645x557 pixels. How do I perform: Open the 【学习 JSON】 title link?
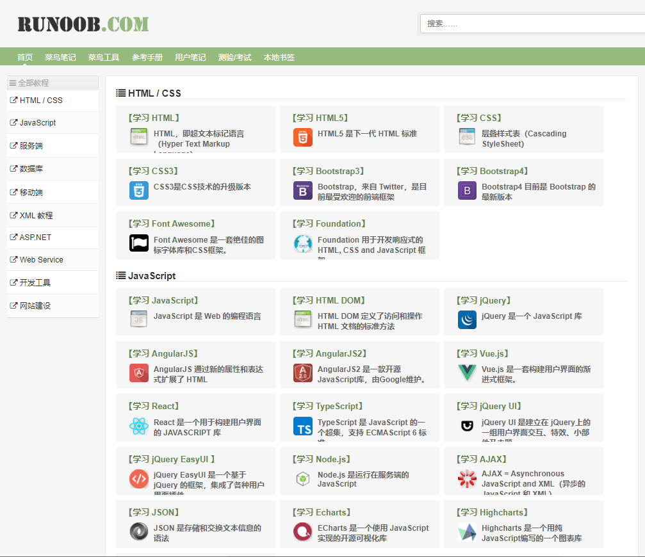pyautogui.click(x=154, y=512)
